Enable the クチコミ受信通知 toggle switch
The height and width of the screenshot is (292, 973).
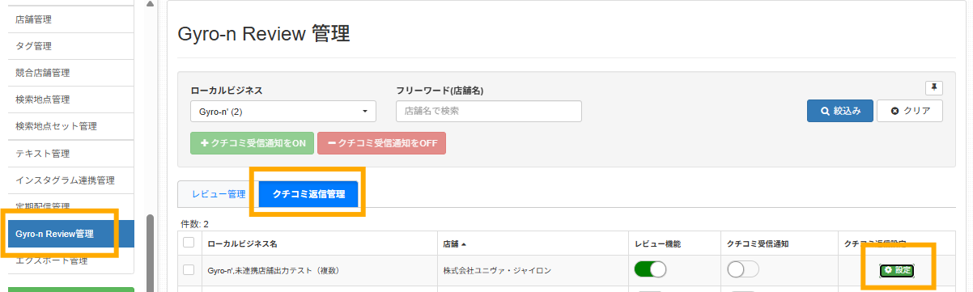(x=743, y=269)
